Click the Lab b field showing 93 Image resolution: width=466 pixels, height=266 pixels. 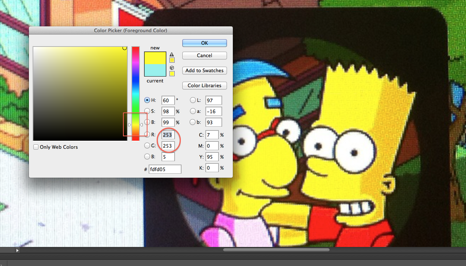[x=214, y=122]
